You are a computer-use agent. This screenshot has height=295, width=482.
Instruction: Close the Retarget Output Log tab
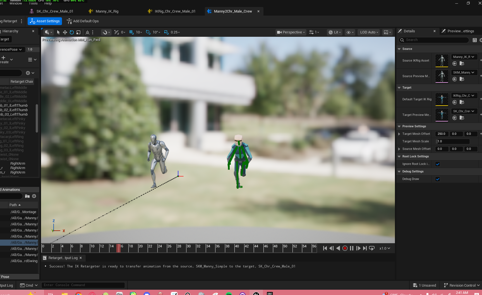pos(81,258)
